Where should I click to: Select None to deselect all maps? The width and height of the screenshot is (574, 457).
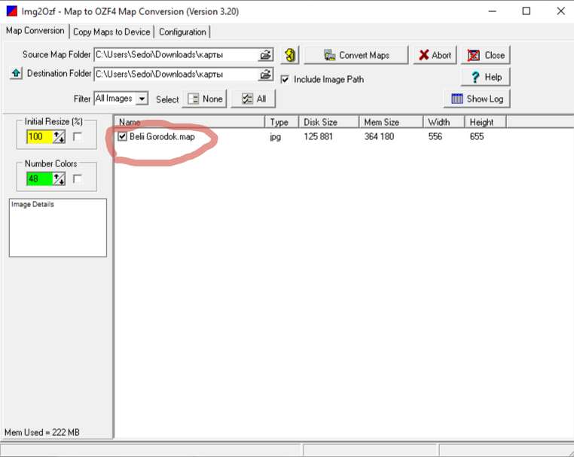point(205,99)
